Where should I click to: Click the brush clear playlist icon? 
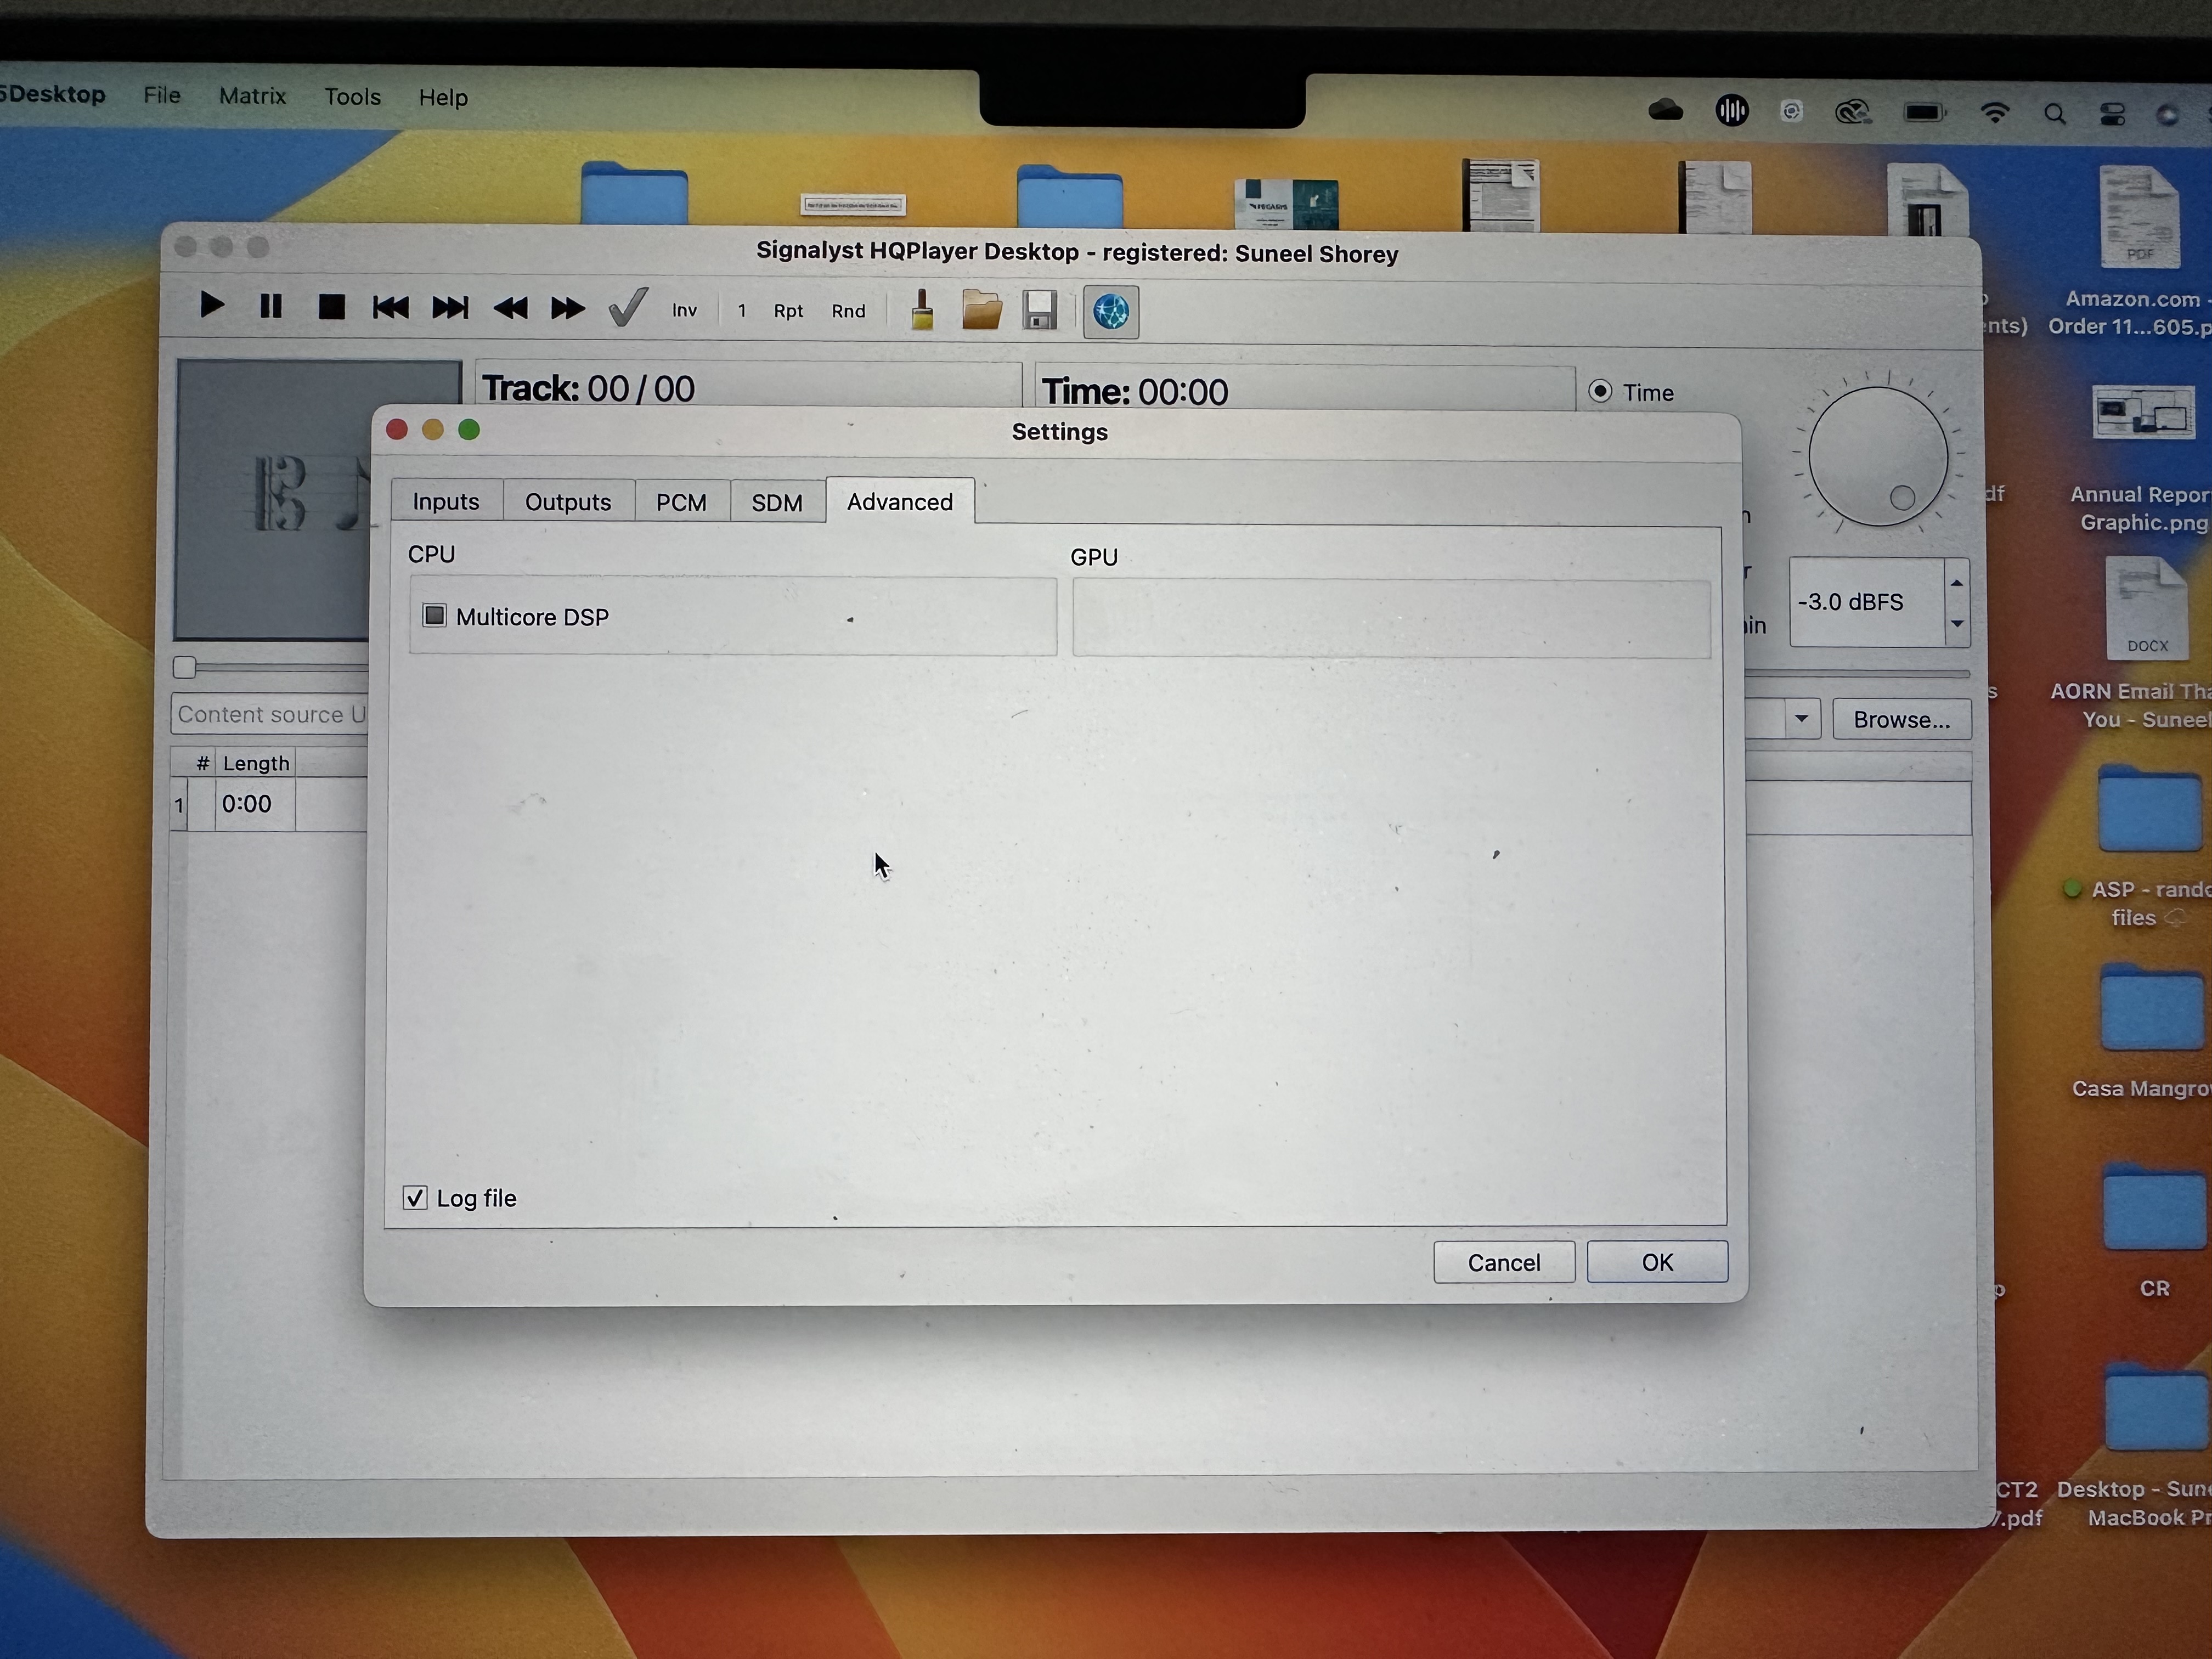click(922, 310)
